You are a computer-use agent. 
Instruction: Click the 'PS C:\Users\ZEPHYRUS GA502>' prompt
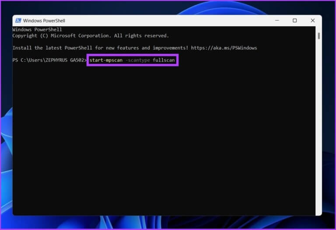(x=49, y=60)
